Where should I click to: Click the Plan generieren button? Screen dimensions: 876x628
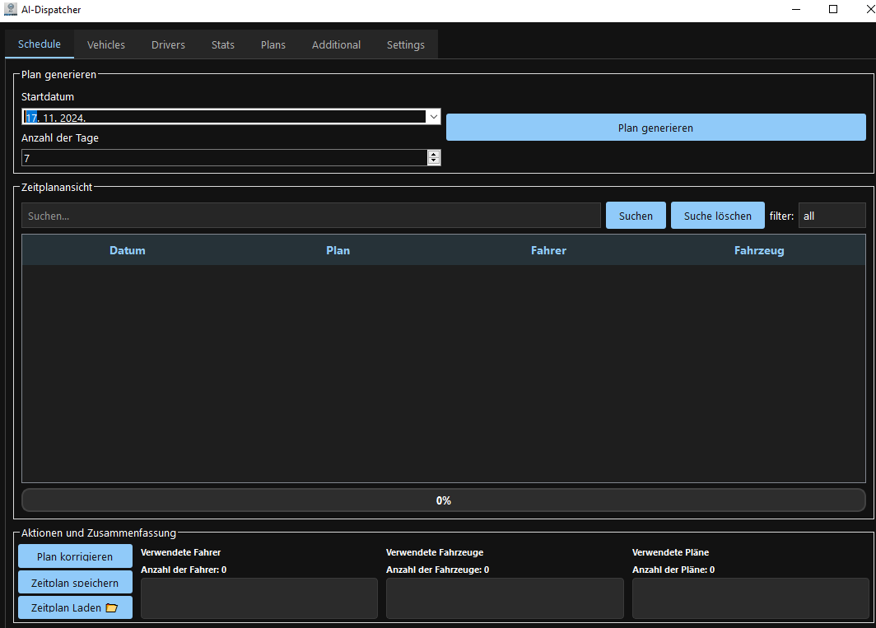coord(655,127)
